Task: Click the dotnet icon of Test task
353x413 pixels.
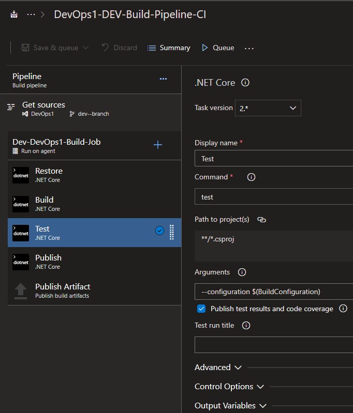Action: (21, 233)
